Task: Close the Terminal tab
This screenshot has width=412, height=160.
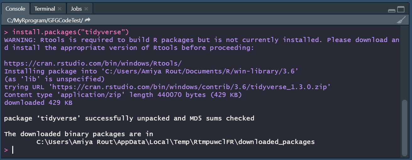Action: (60, 9)
